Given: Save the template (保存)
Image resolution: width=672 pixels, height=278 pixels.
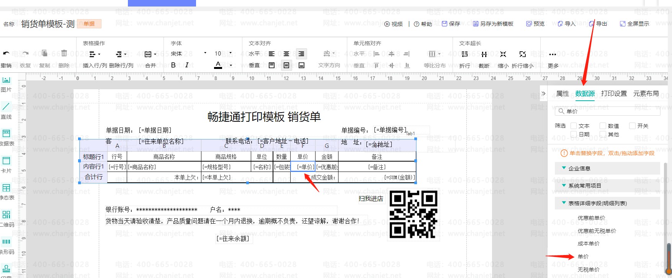Looking at the screenshot, I should pos(451,24).
